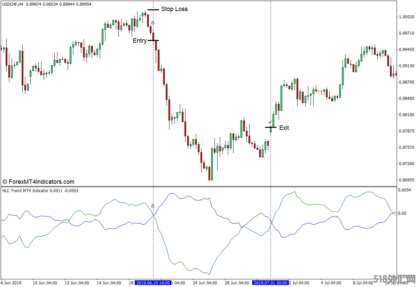Click the checkmark icon above the Exit line

point(270,122)
